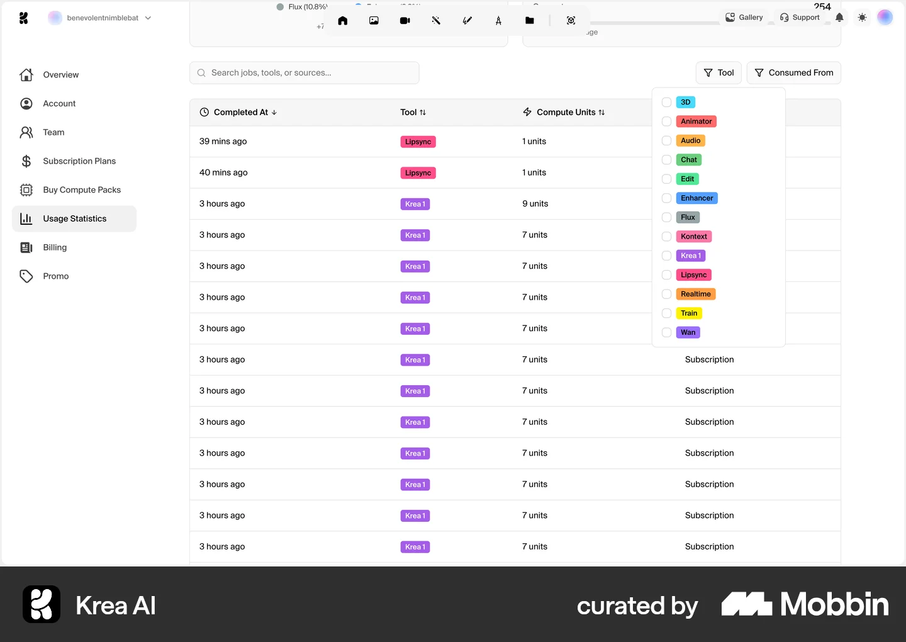Check the 3D filter checkbox
Viewport: 906px width, 642px height.
click(x=667, y=103)
